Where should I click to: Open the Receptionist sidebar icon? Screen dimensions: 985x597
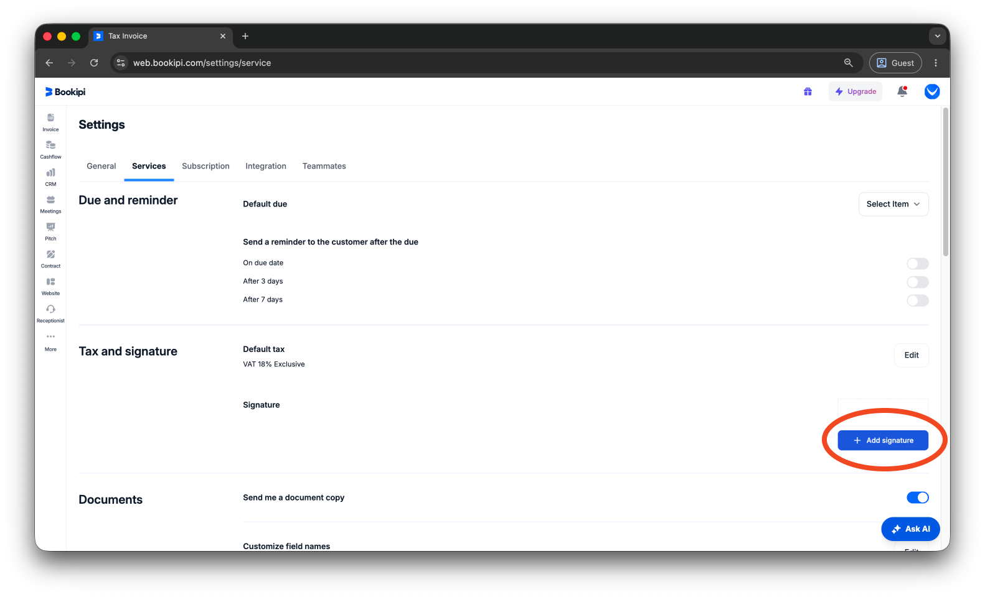pos(50,314)
